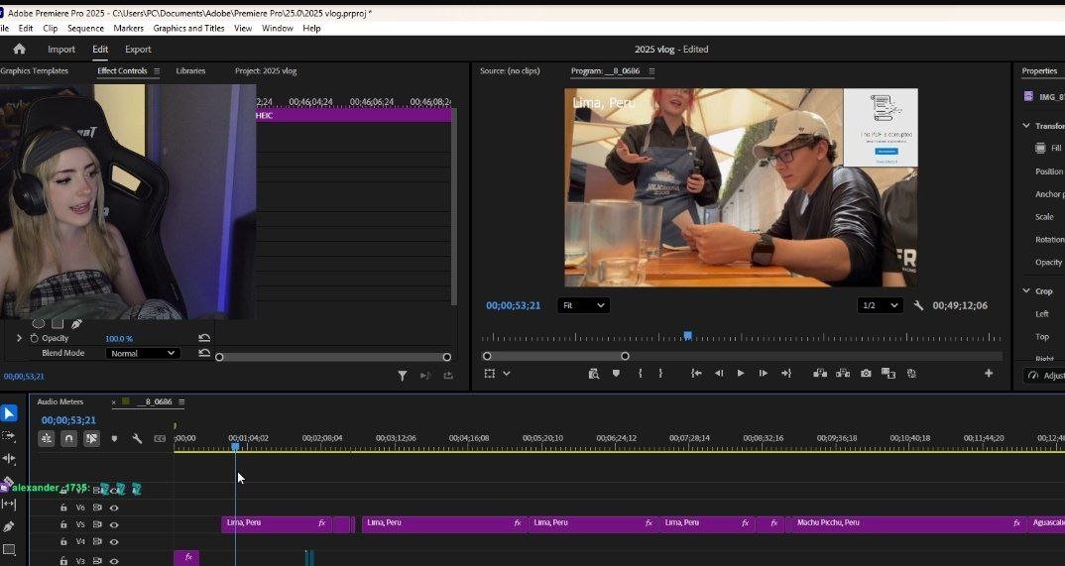Select the Ripple Edit tool
This screenshot has width=1065, height=566.
[9, 459]
